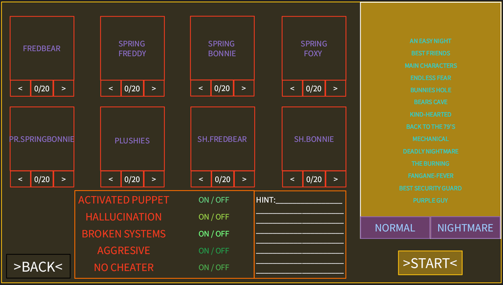Screen dimensions: 503x285
Task: Click Spring Foxy 0/20 level value
Action: point(314,88)
